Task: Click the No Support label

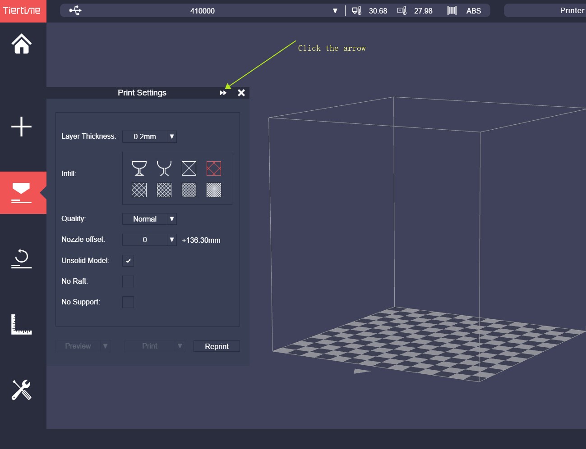Action: (x=81, y=302)
